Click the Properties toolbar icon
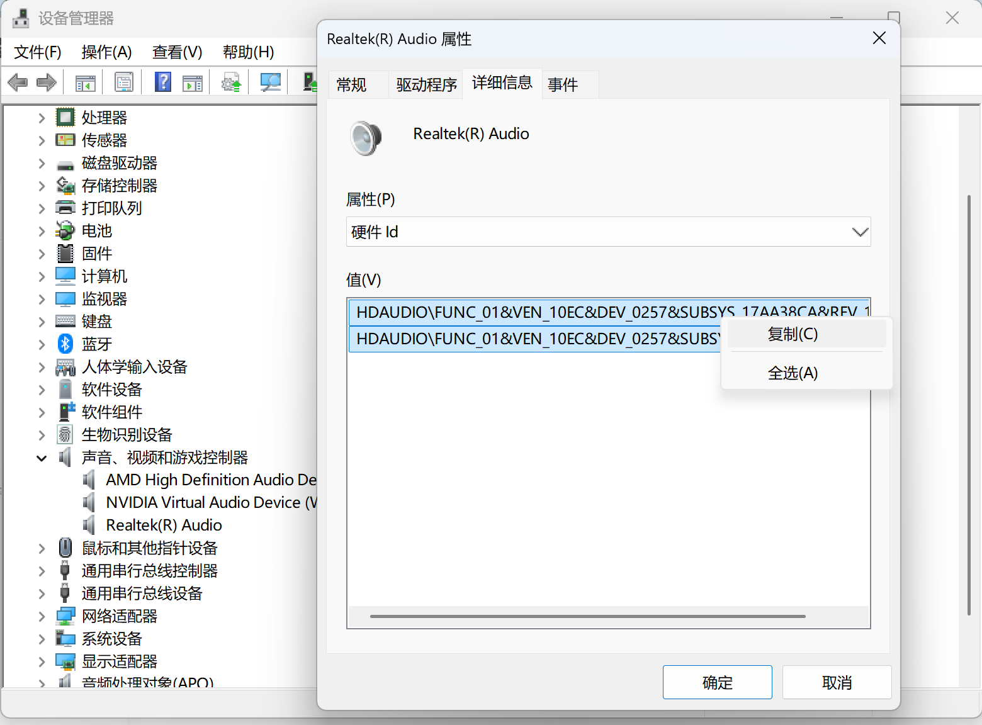Viewport: 982px width, 725px height. tap(124, 82)
